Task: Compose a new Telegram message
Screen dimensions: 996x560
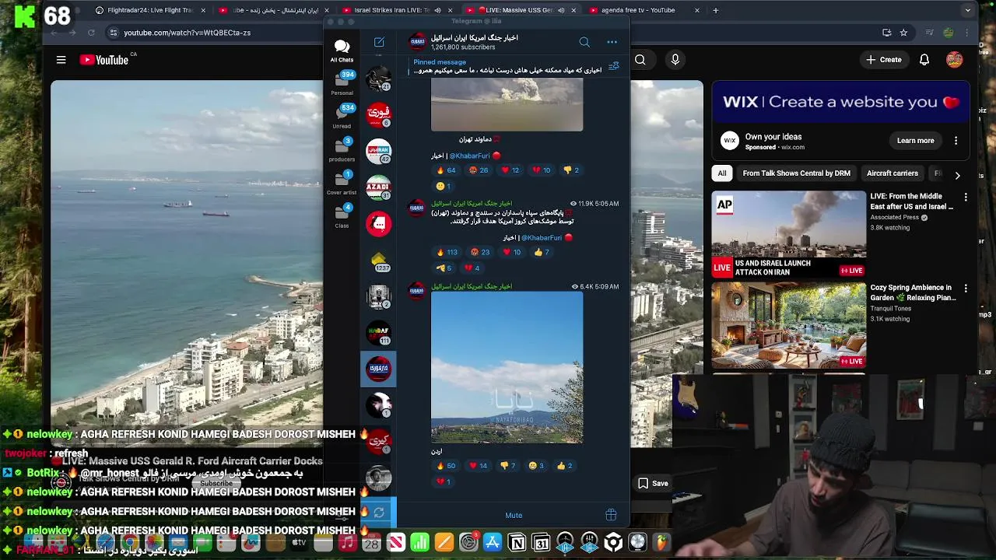Action: [x=379, y=42]
